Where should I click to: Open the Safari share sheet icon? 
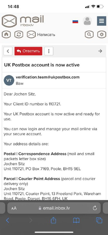tap(53, 220)
